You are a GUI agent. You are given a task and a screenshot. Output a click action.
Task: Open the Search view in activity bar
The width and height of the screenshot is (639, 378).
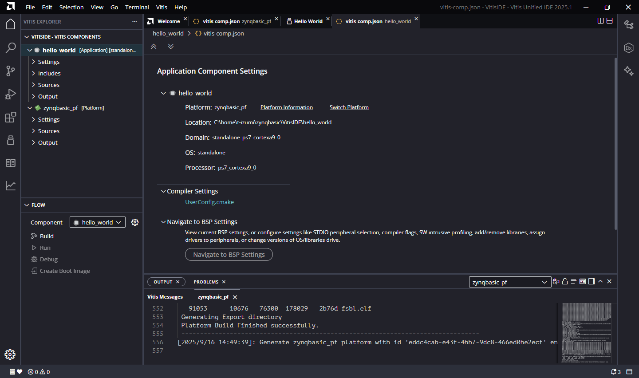[11, 47]
